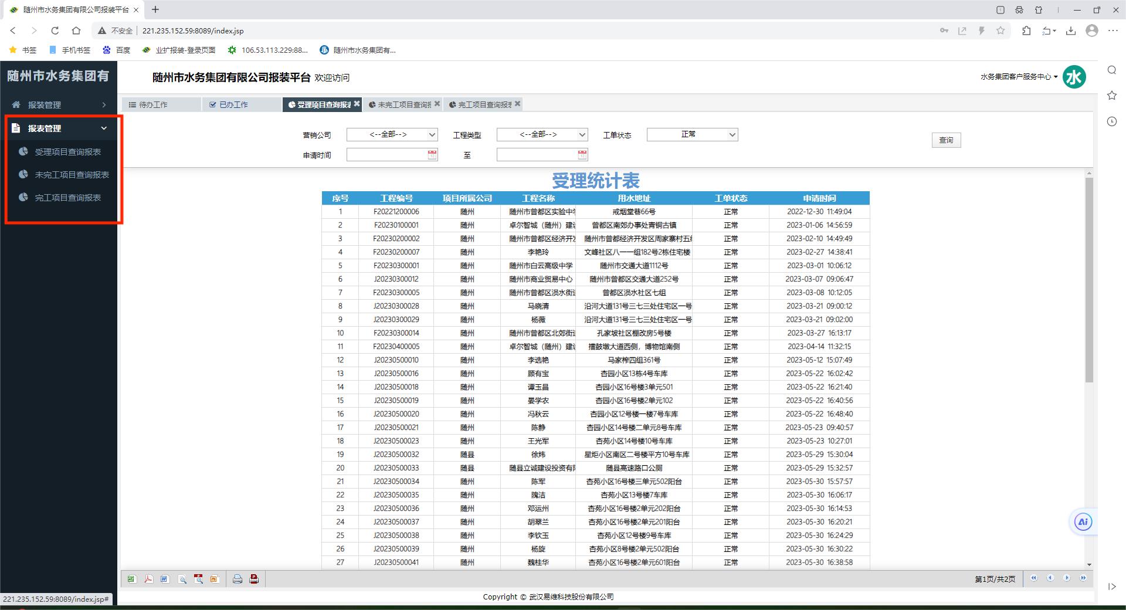Open the 工程类型 dropdown
This screenshot has width=1126, height=610.
point(542,135)
